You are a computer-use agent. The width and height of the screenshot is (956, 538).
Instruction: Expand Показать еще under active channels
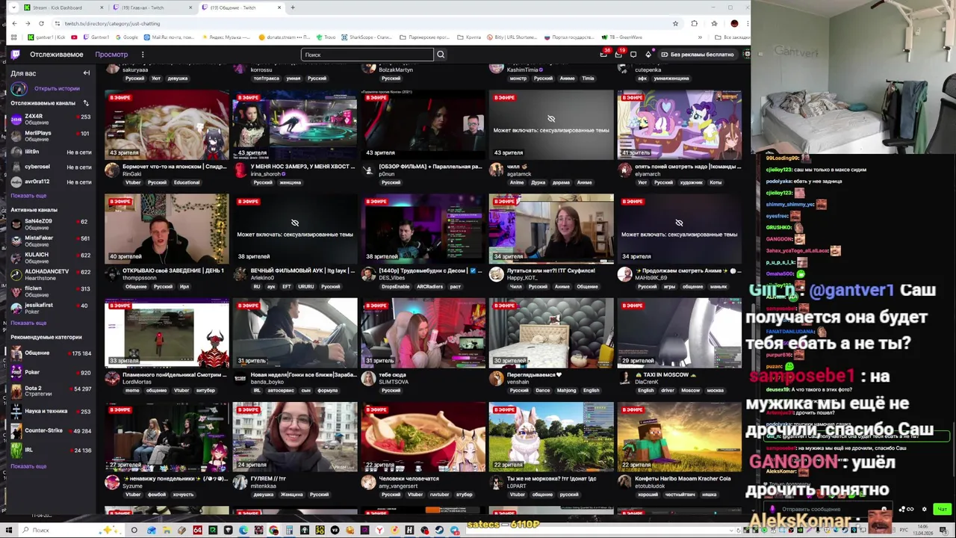[28, 323]
